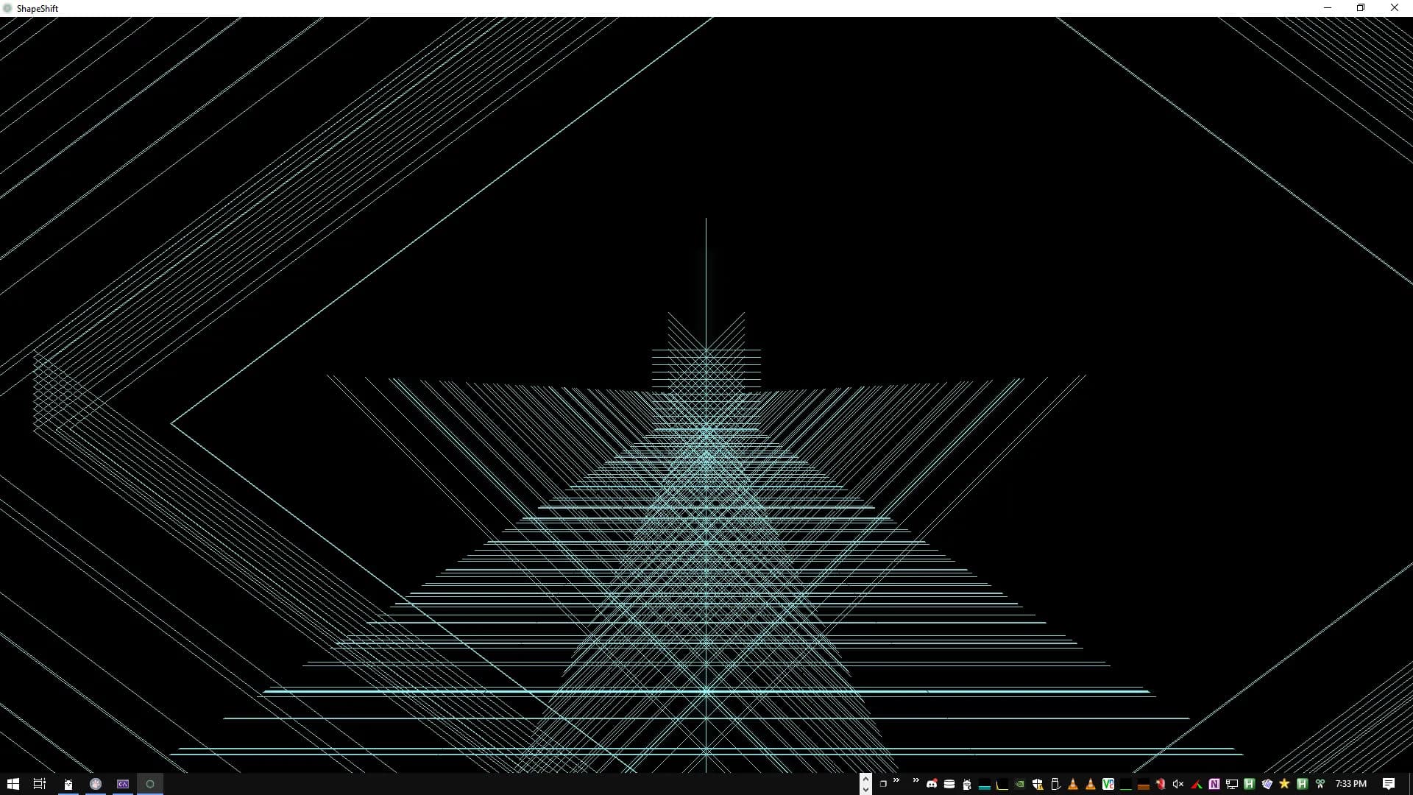Open the paw icon app on the taskbar
Image resolution: width=1413 pixels, height=795 pixels.
click(x=96, y=784)
